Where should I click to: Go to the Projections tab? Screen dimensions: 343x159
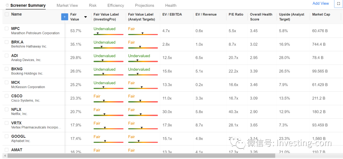click(145, 5)
